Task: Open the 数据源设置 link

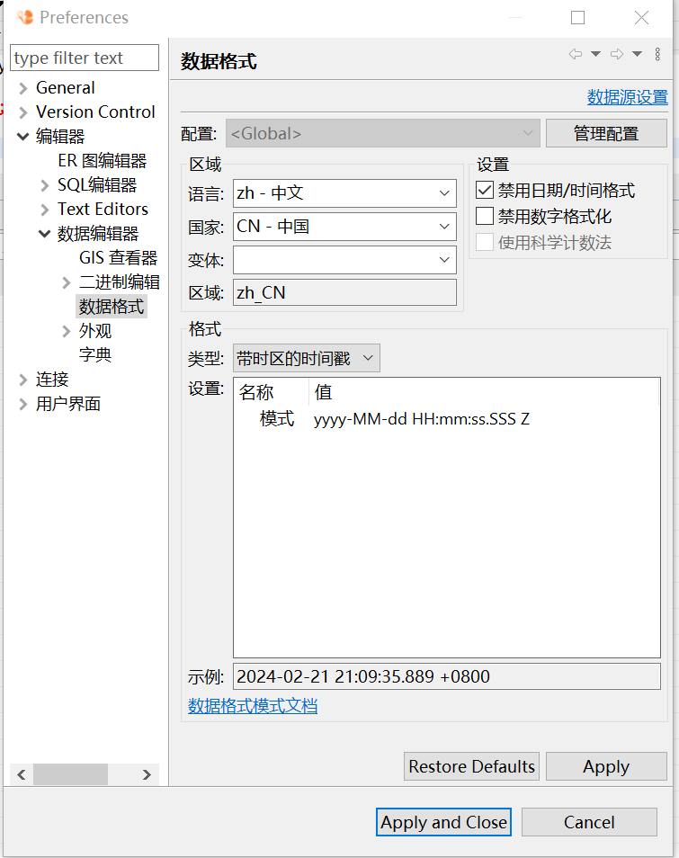Action: (629, 96)
